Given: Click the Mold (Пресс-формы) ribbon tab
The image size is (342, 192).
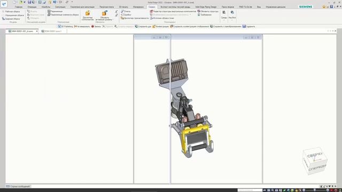Looking at the screenshot, I should (228, 7).
